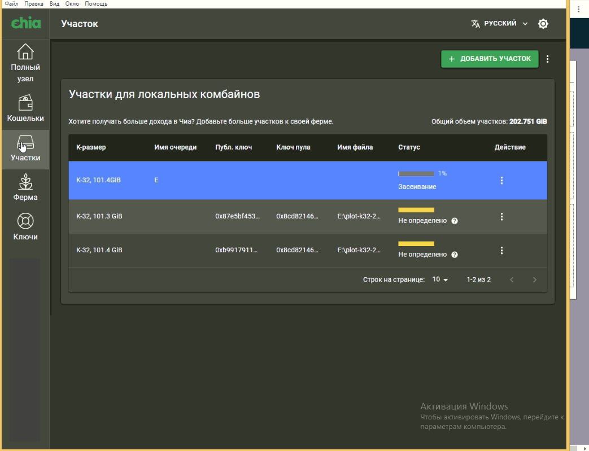
Task: Open the Окно menu
Action: 72,4
